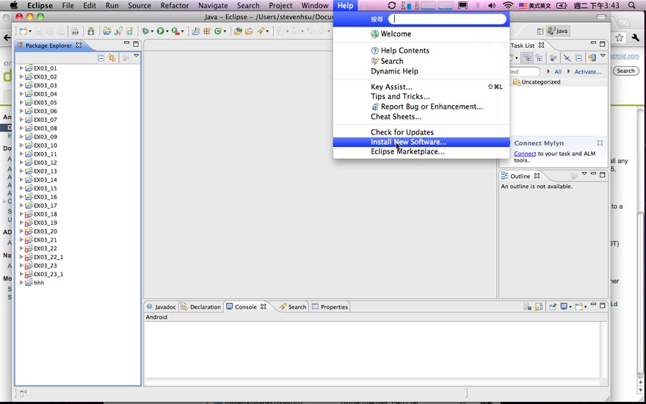Click the New Java Class icon
This screenshot has width=646, height=404.
pos(217,31)
